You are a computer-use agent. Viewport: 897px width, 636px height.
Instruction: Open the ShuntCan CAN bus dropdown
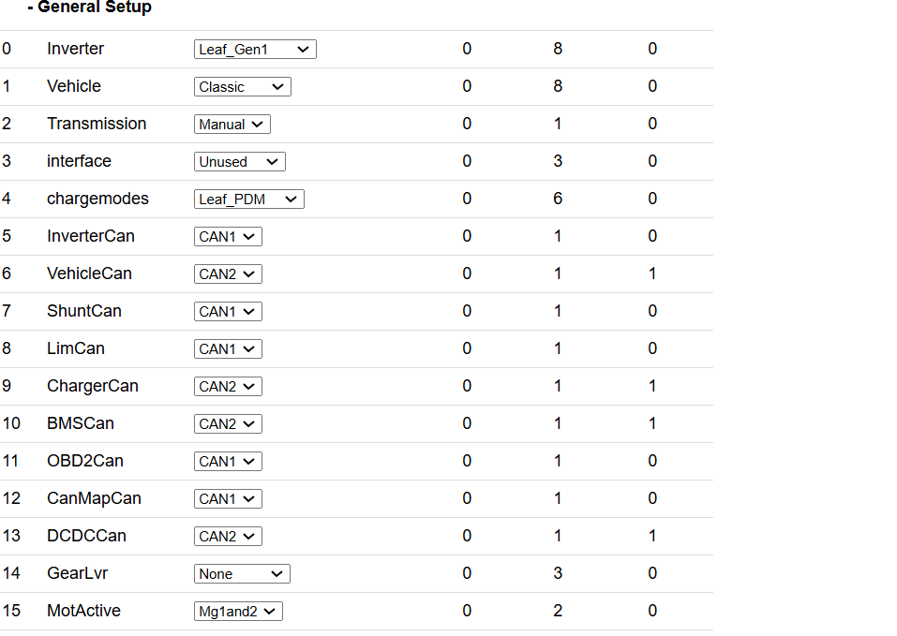point(228,312)
